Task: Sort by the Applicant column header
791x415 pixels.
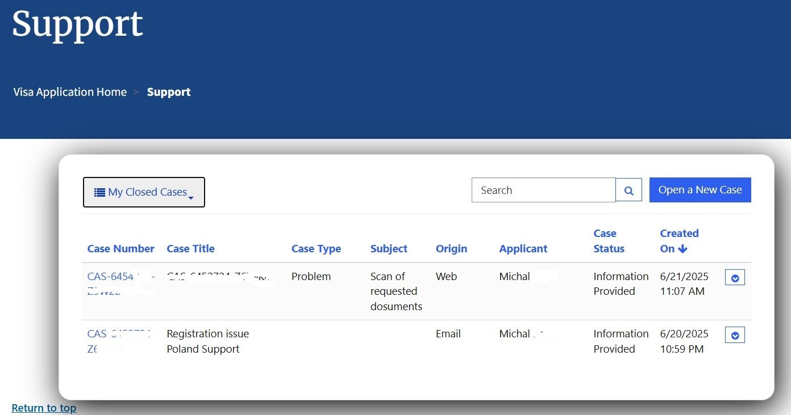Action: (x=523, y=248)
